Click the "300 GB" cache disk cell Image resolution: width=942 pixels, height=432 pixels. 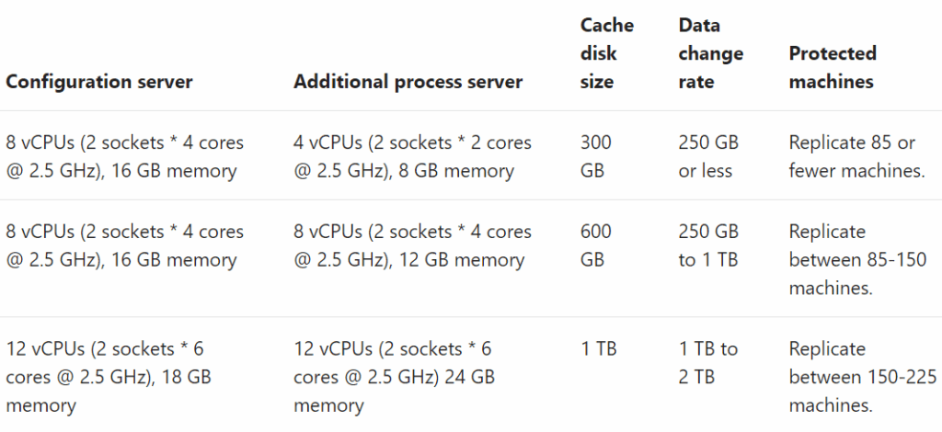coord(595,156)
